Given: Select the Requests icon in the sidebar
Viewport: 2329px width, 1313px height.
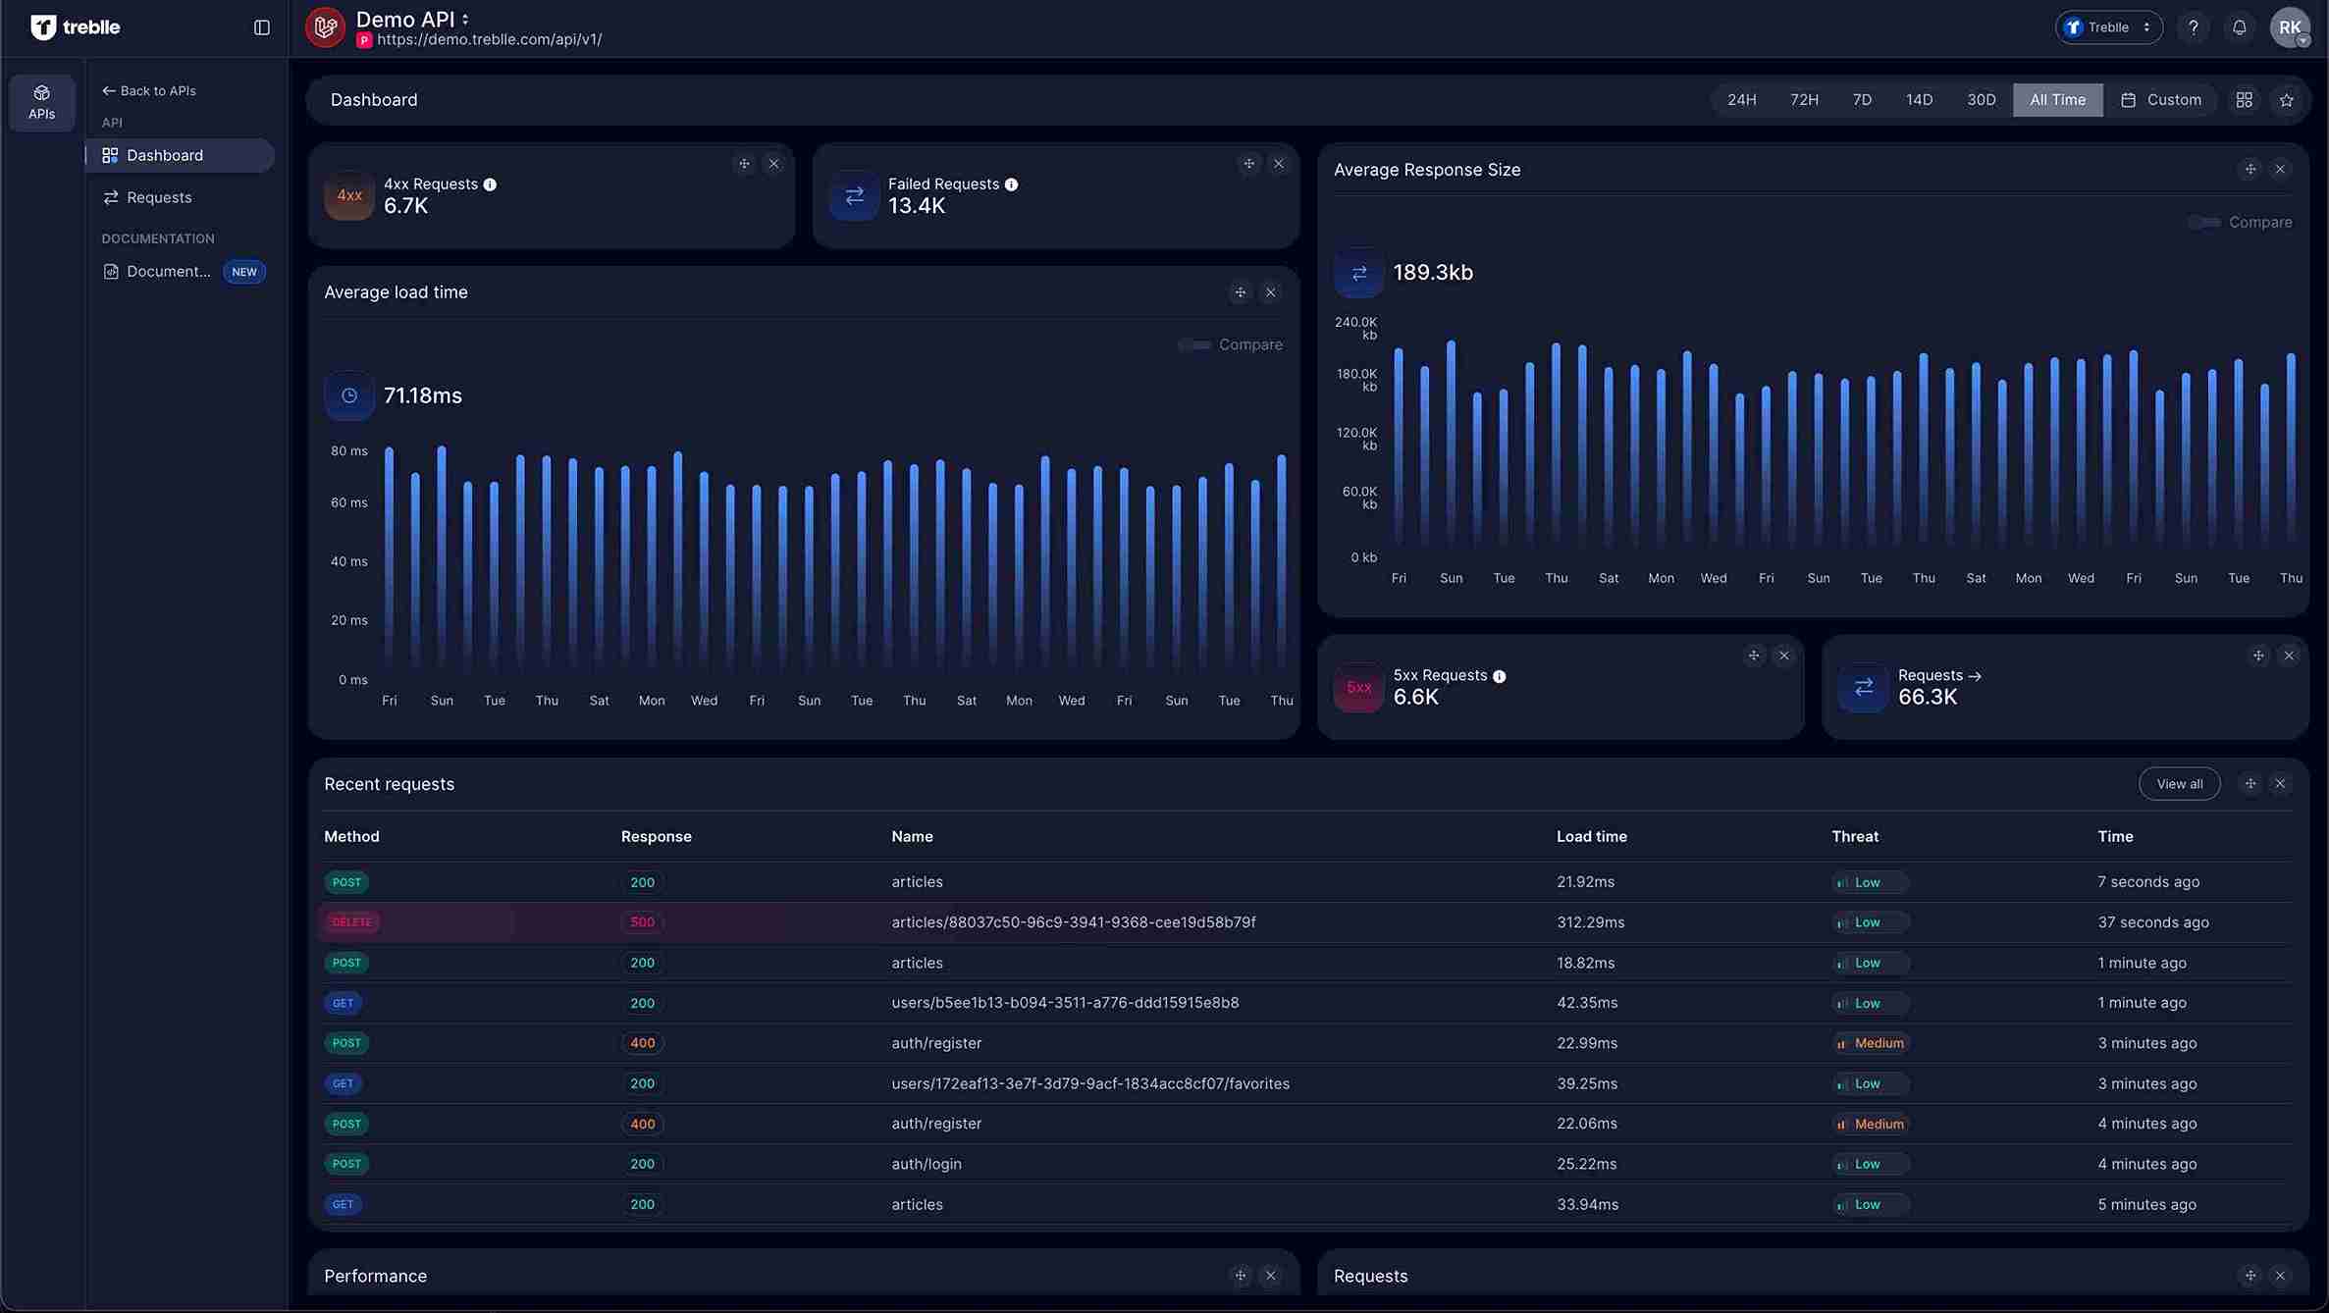Looking at the screenshot, I should pyautogui.click(x=111, y=197).
